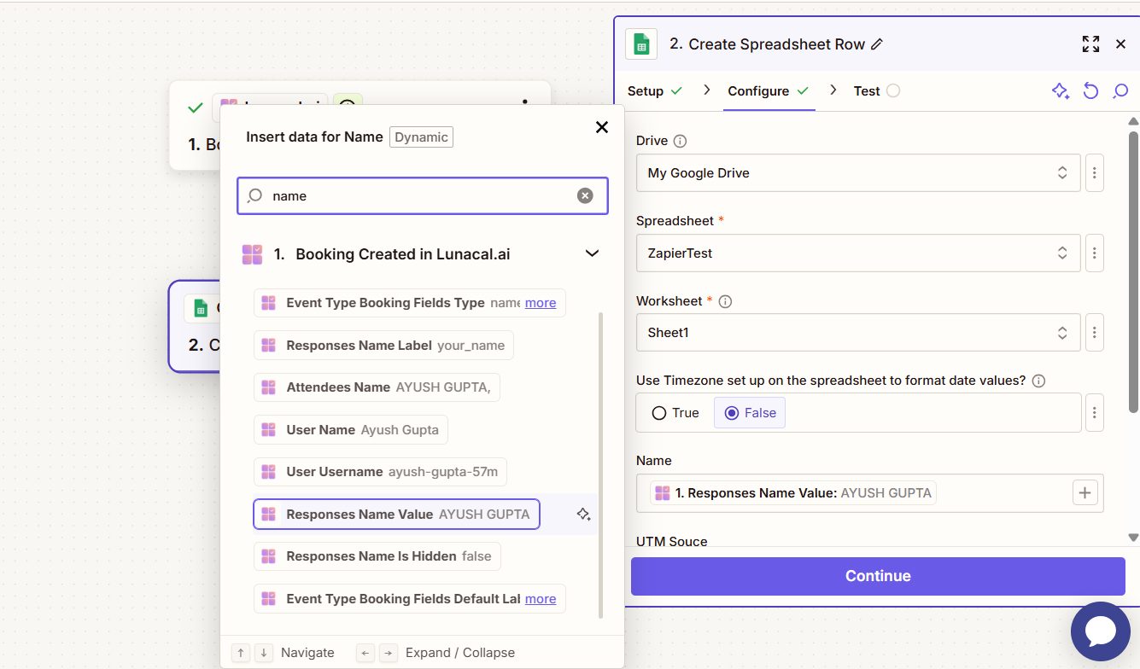Collapse Booking Created in Lunacal.ai section
The height and width of the screenshot is (669, 1140).
(x=592, y=253)
